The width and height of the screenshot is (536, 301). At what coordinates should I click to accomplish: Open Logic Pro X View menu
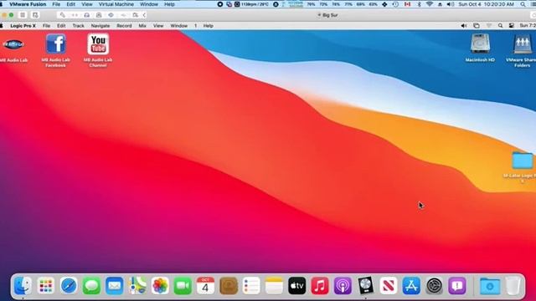(x=158, y=26)
